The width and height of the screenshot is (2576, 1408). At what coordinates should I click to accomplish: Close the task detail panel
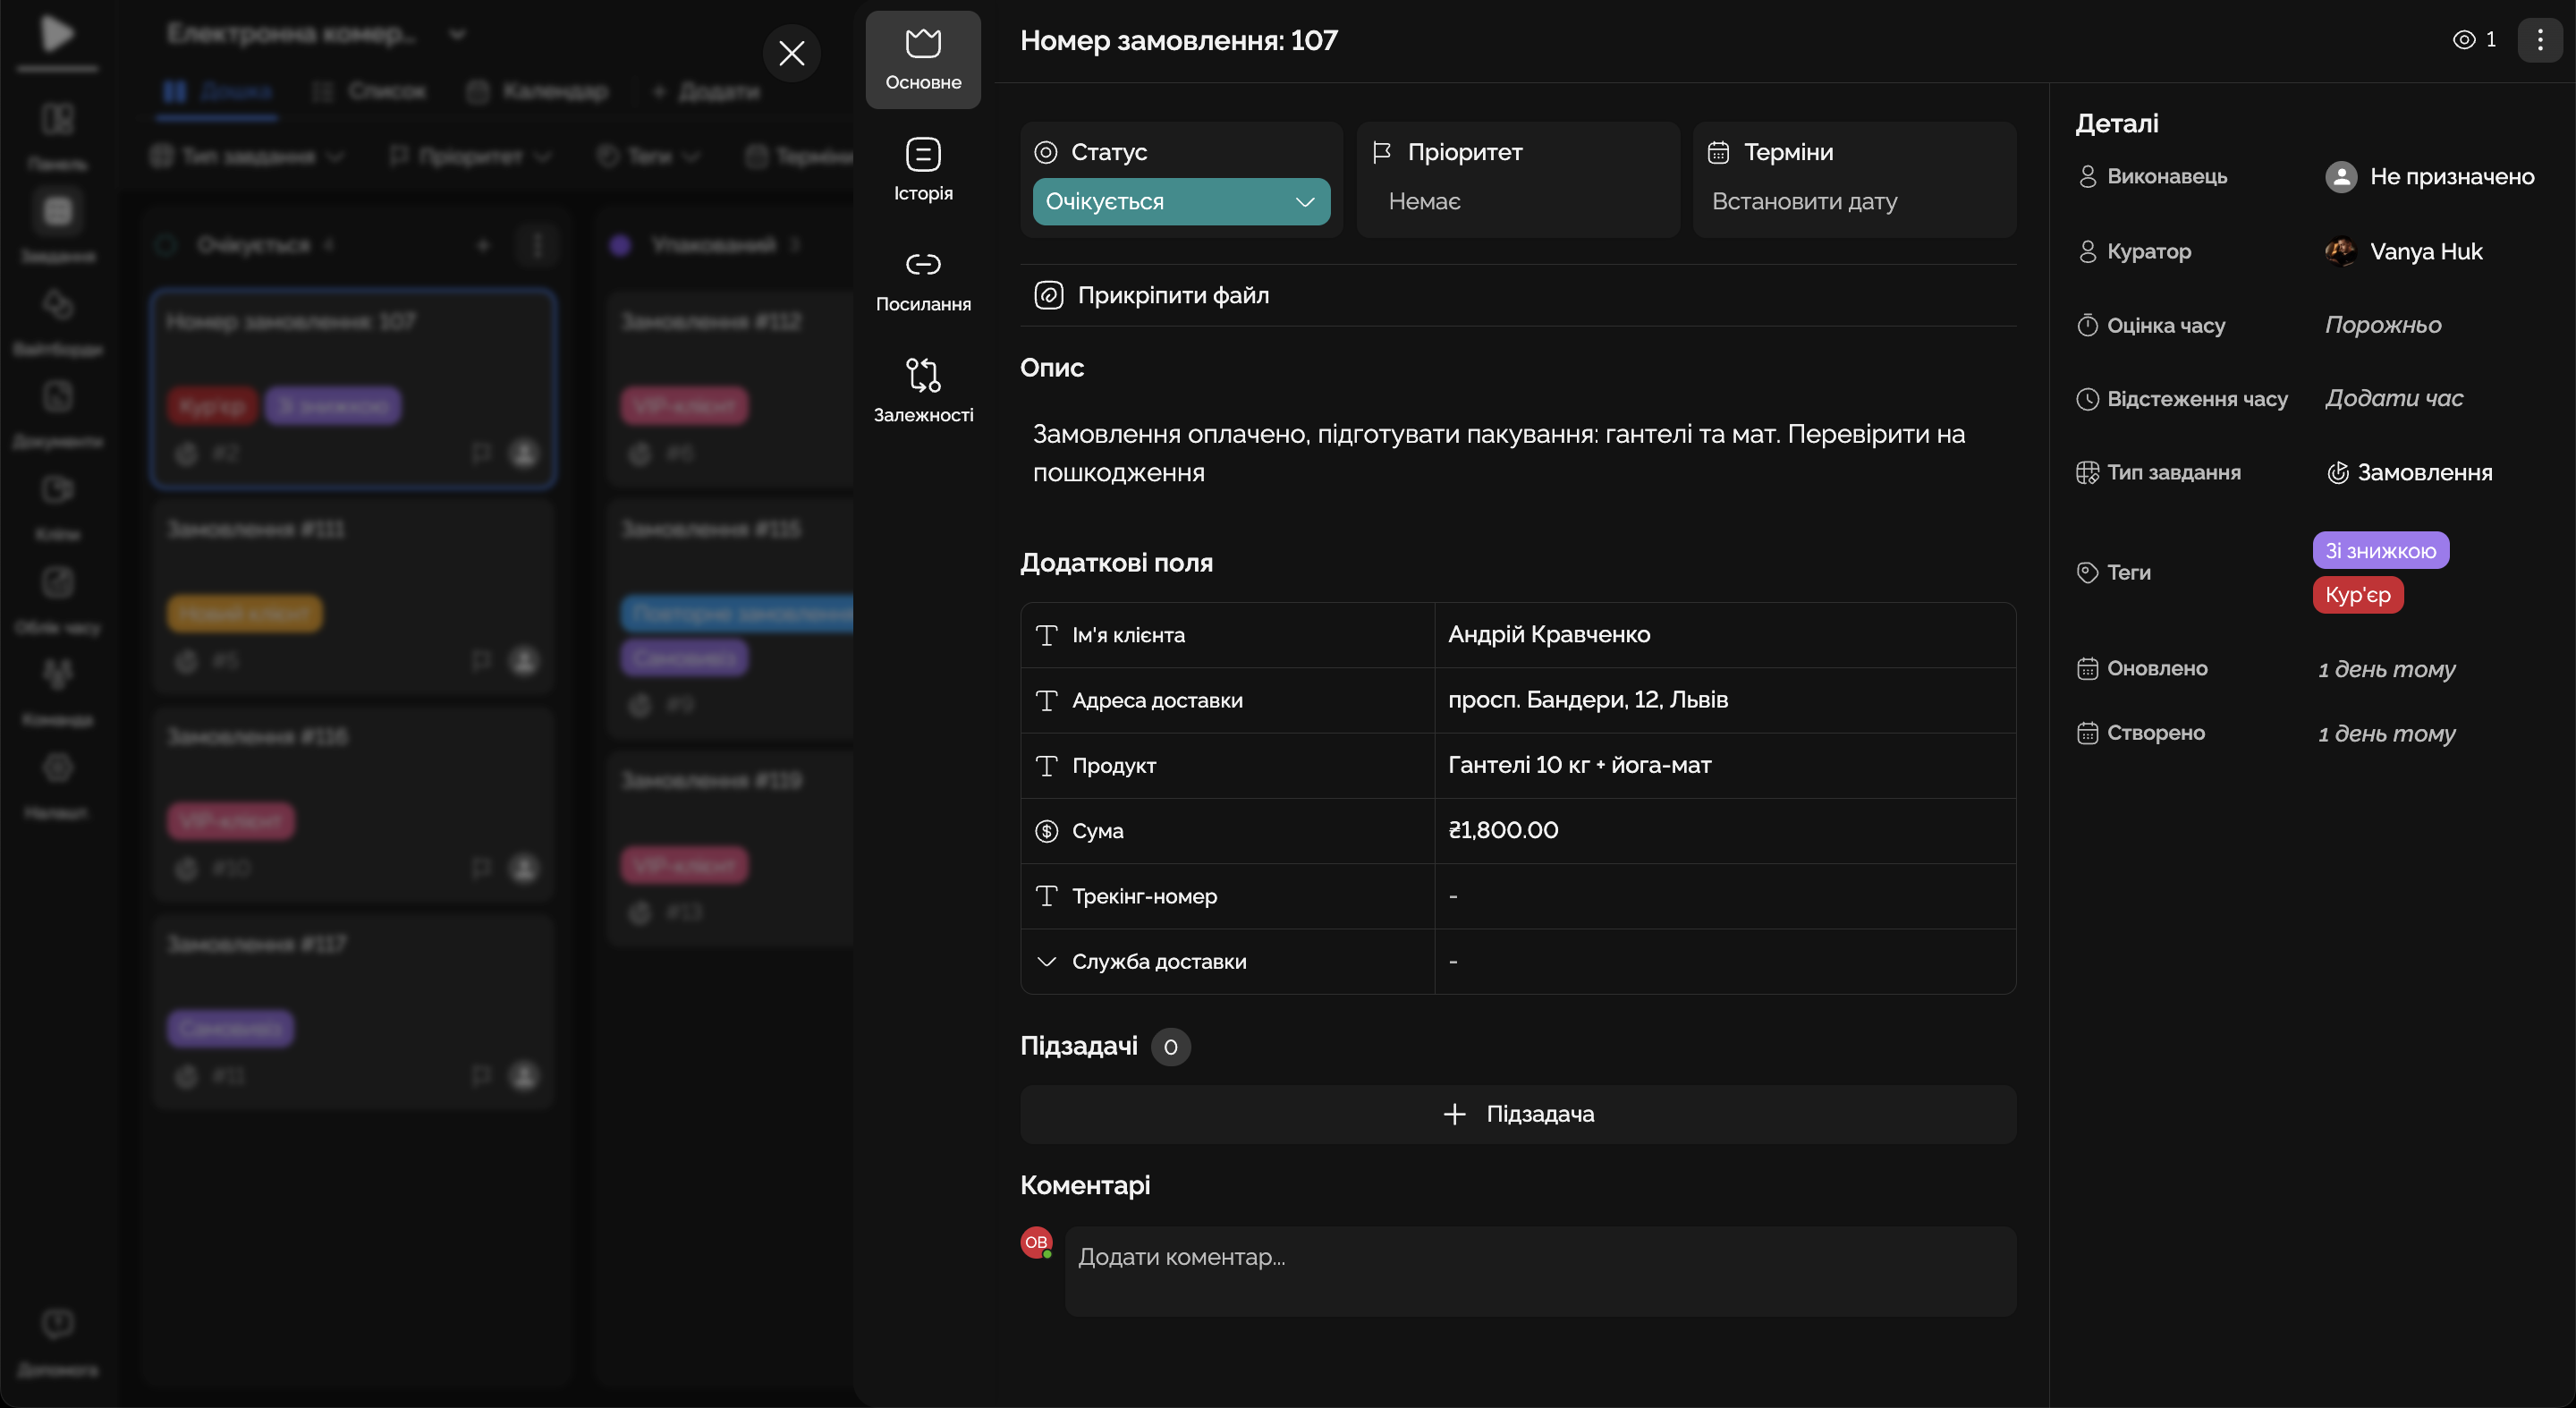(x=791, y=53)
